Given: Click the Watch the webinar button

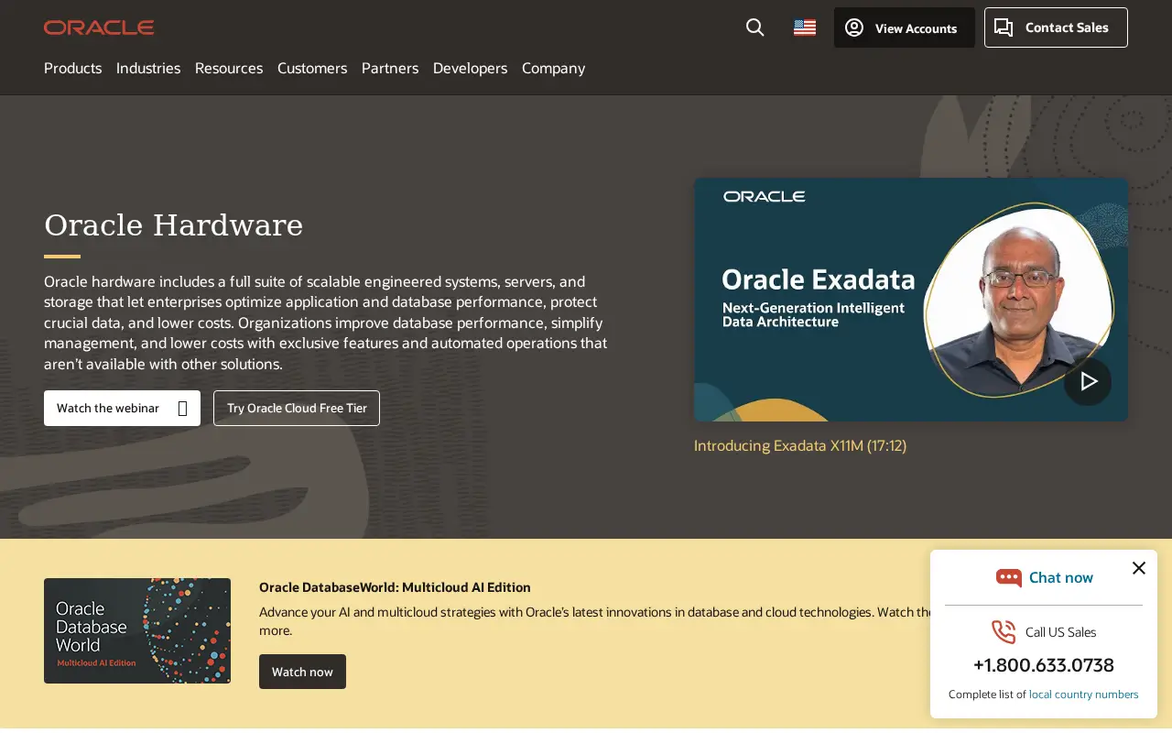Looking at the screenshot, I should pyautogui.click(x=122, y=408).
